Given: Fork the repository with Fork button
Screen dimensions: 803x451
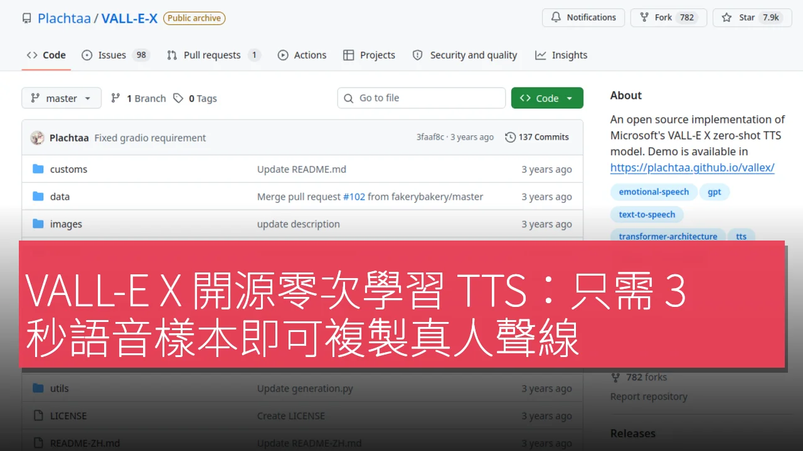Looking at the screenshot, I should (668, 18).
